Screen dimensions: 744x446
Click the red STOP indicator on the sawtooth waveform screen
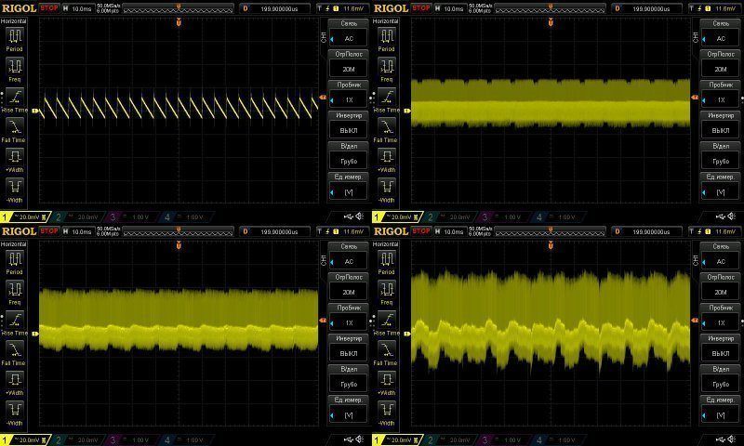pos(49,8)
